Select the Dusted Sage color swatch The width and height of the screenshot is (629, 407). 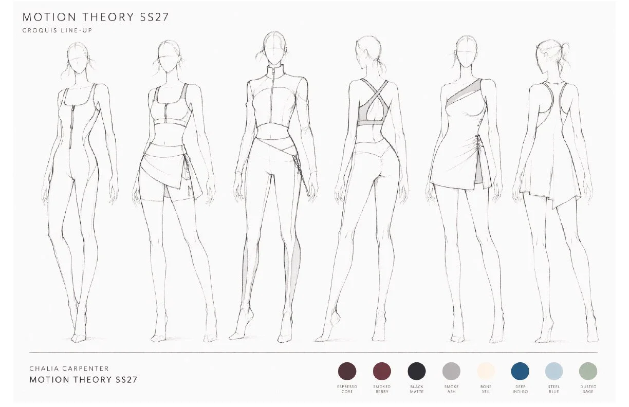[588, 371]
